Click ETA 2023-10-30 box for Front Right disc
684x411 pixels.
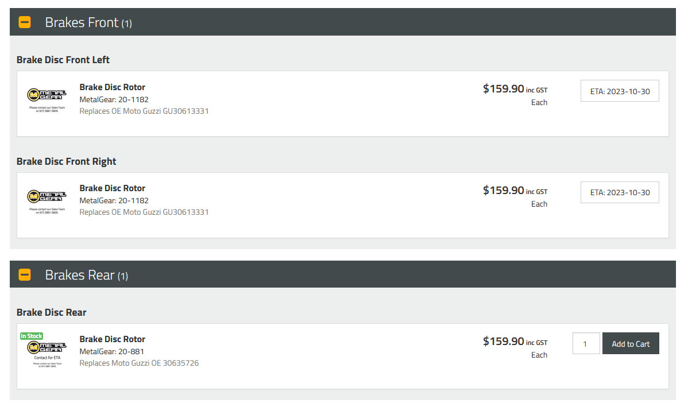(620, 192)
